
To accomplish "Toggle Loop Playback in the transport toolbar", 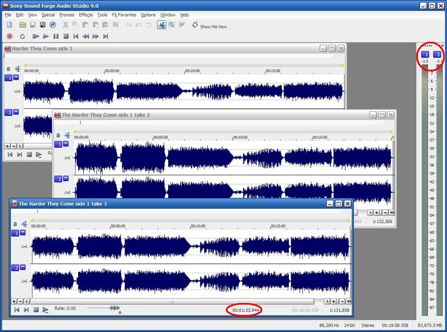I will 22,36.
